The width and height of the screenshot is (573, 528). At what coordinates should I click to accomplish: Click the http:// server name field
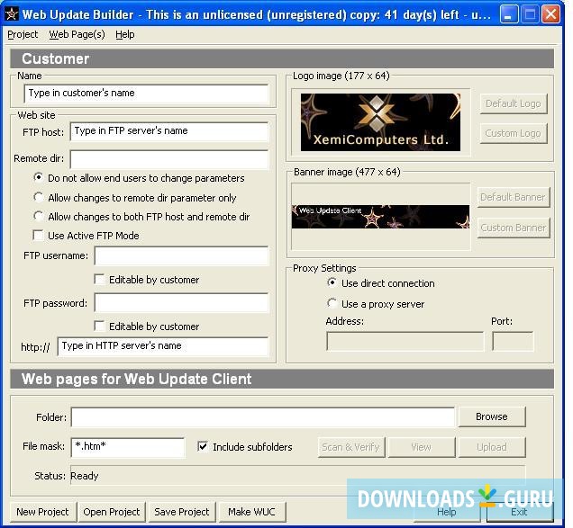coord(163,346)
